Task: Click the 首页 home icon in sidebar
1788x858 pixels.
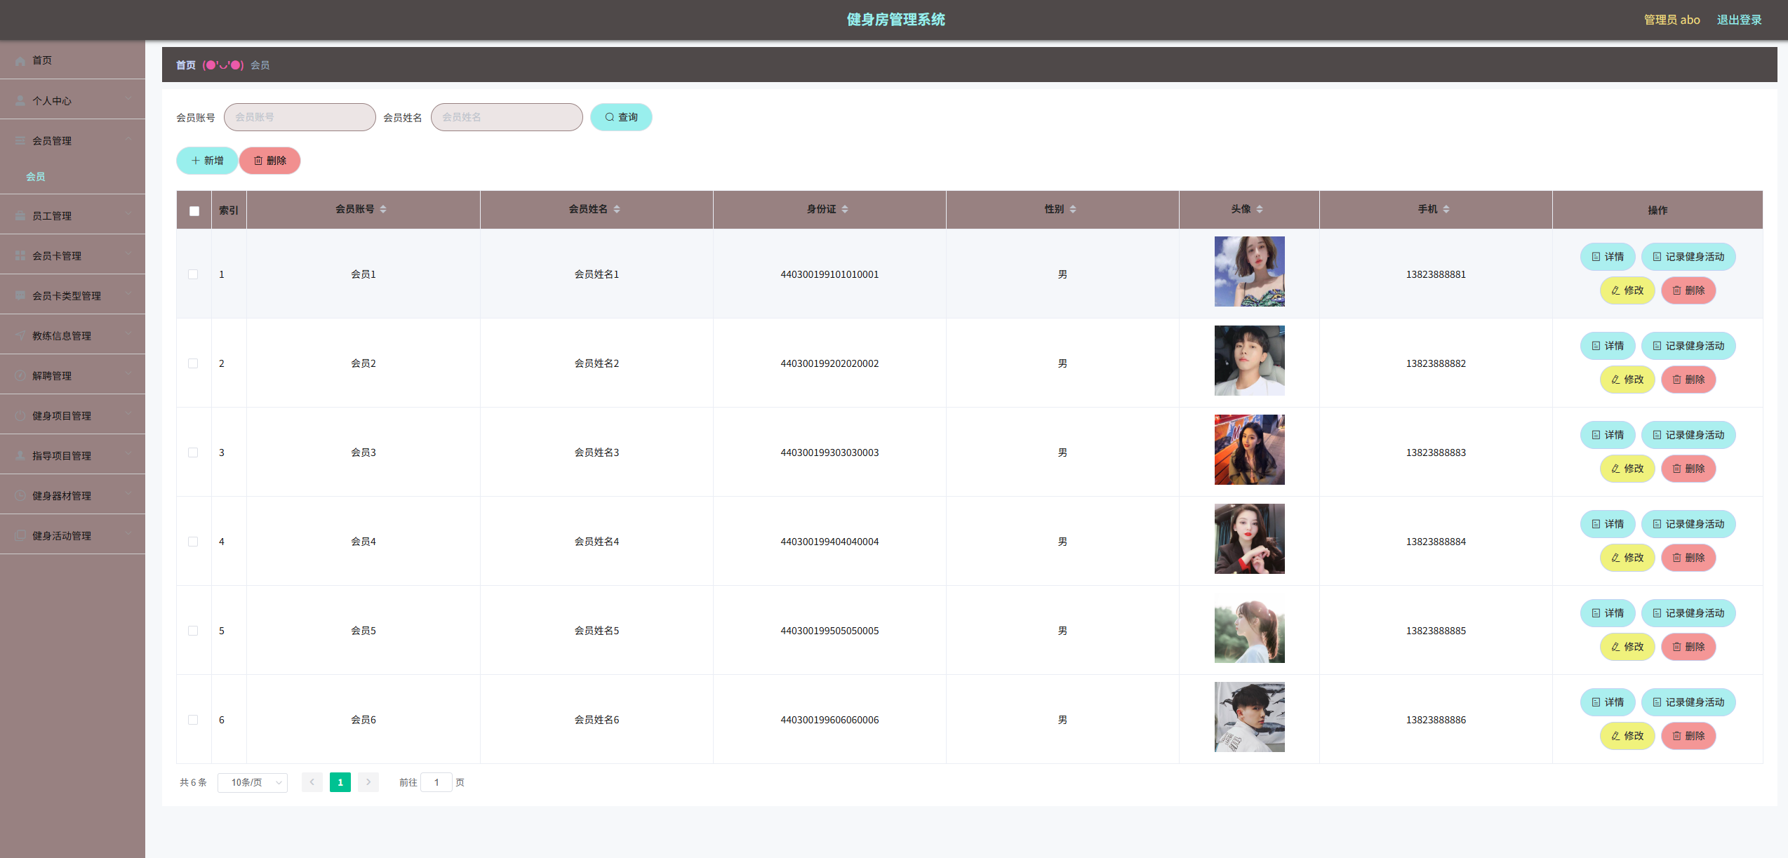Action: coord(20,61)
